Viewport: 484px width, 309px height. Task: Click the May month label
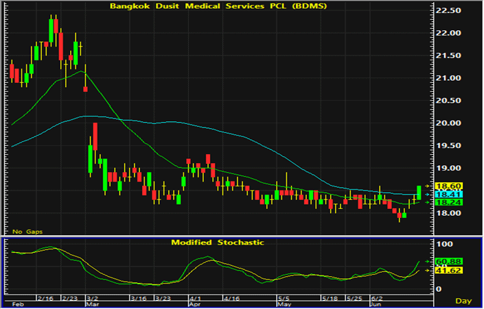pyautogui.click(x=284, y=304)
